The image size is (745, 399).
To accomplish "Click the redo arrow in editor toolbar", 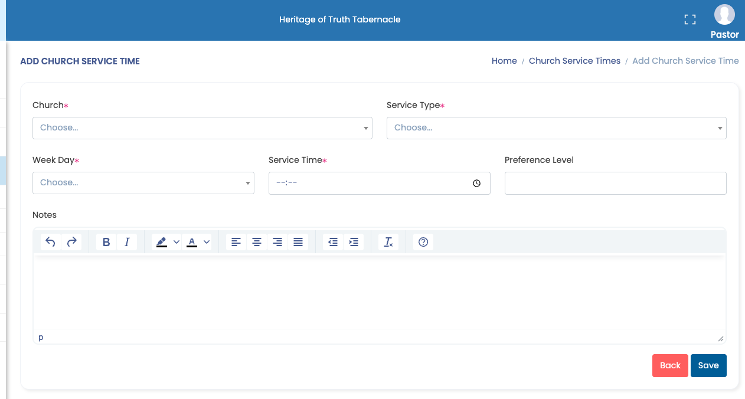I will point(71,242).
